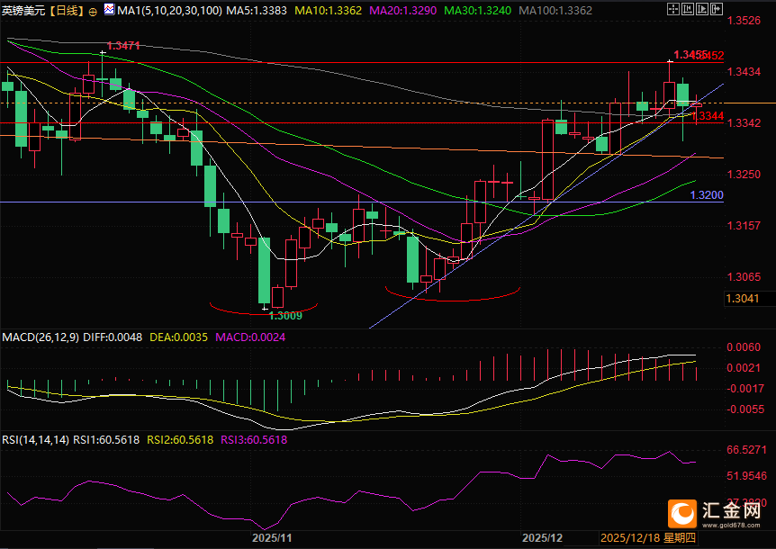Click the MA5:1.3383 value
The height and width of the screenshot is (549, 776).
click(x=257, y=11)
